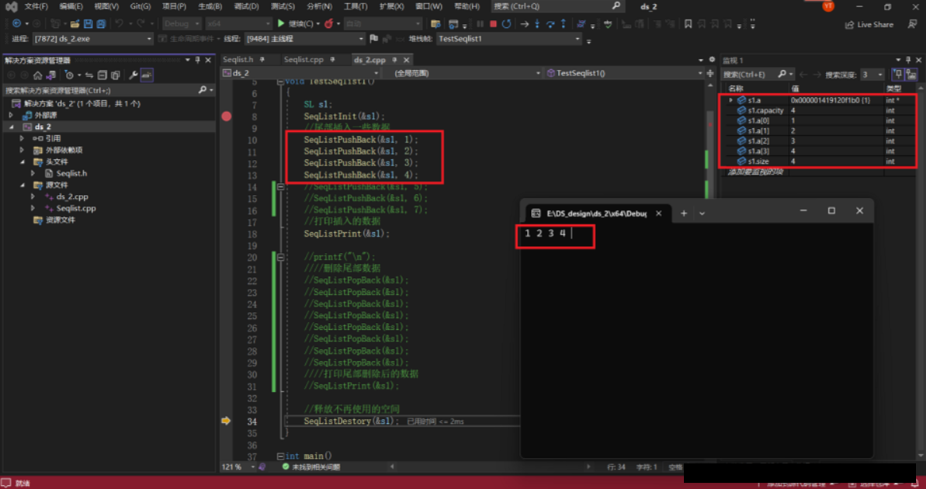This screenshot has height=489, width=926.
Task: Expand the 外部源 tree node
Action: [x=11, y=115]
